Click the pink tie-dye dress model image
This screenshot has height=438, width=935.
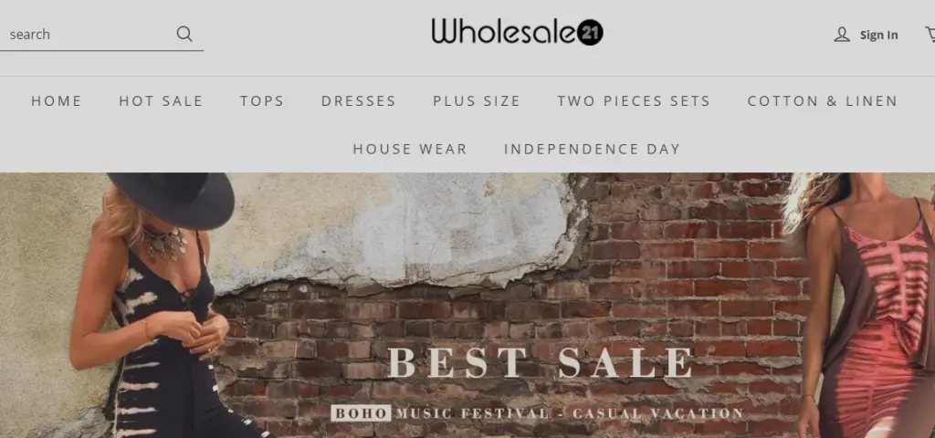coord(862,305)
